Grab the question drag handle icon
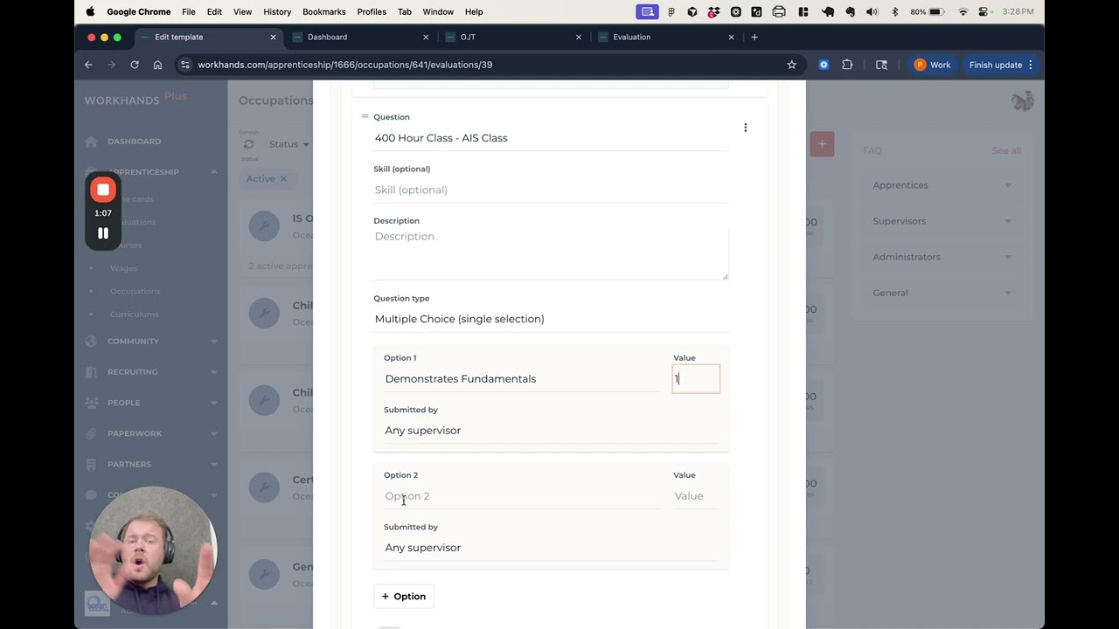 [x=365, y=116]
